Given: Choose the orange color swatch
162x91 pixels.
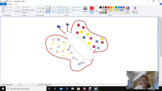Looking at the screenshot, I should (x=111, y=7).
